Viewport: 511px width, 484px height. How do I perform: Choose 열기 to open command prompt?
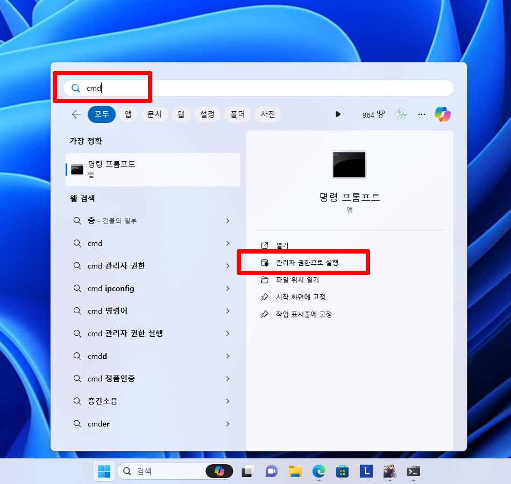(282, 245)
